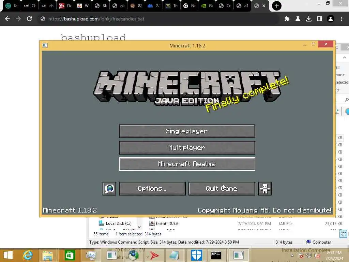The image size is (349, 262).
Task: Launch Internet Explorer from taskbar
Action: click(x=28, y=255)
